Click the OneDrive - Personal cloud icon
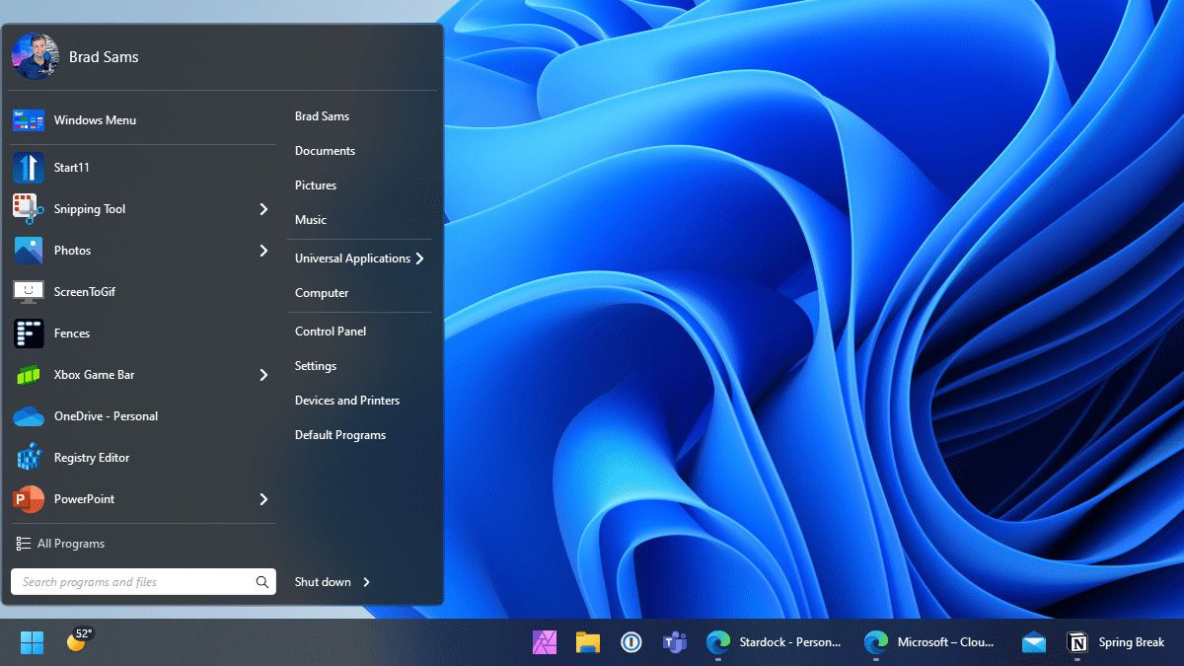This screenshot has height=666, width=1184. pos(28,416)
